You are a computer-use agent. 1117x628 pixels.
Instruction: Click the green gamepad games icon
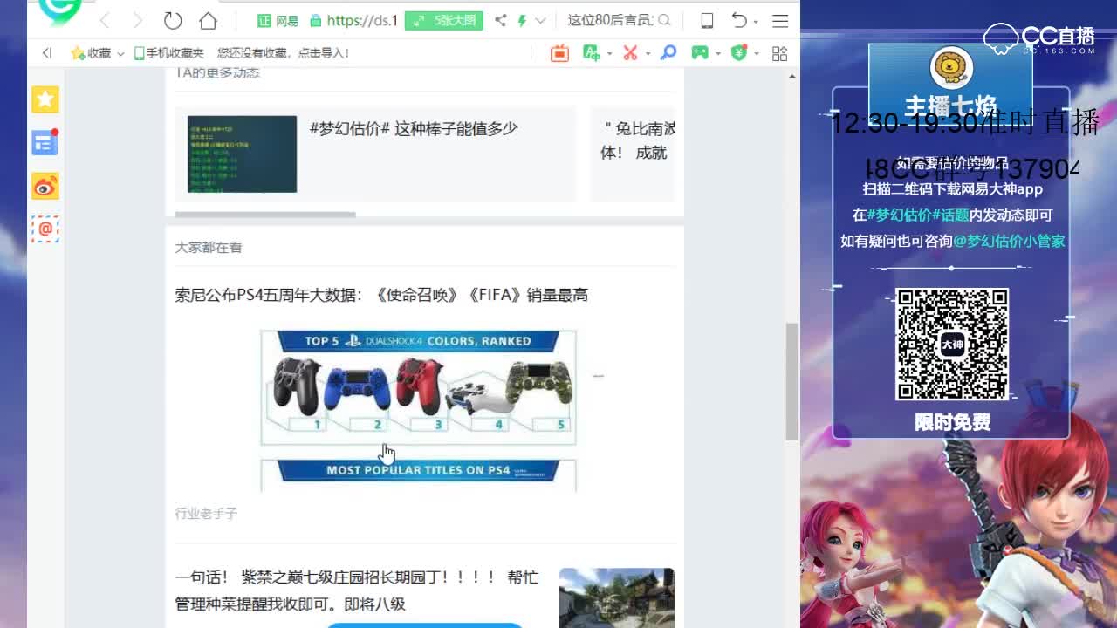point(700,53)
